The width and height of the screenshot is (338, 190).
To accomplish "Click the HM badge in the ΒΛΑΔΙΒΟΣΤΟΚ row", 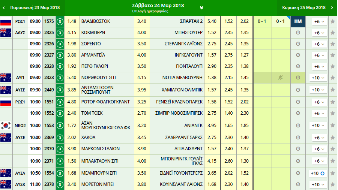I will 298,22.
